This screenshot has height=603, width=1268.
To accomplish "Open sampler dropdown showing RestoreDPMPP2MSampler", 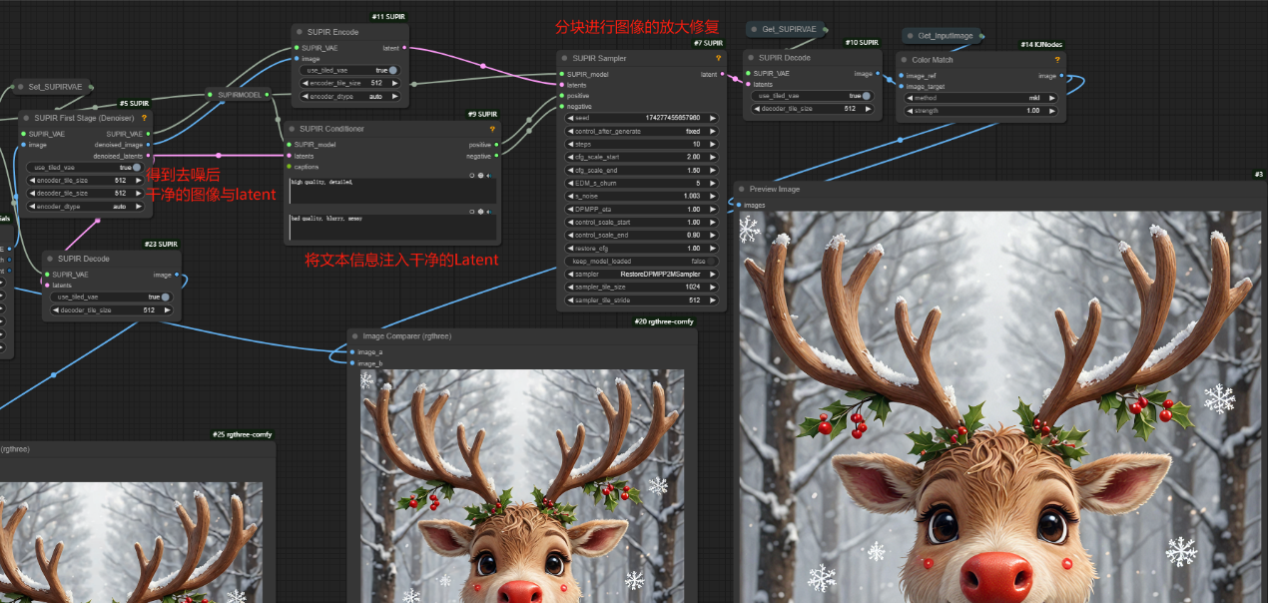I will pos(640,274).
